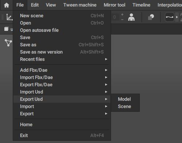Expand the Recent files submenu
The width and height of the screenshot is (182, 143).
[62, 59]
